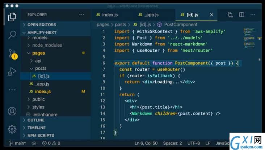The height and width of the screenshot is (150, 265).
Task: Open problems warnings count in status bar
Action: point(56,143)
